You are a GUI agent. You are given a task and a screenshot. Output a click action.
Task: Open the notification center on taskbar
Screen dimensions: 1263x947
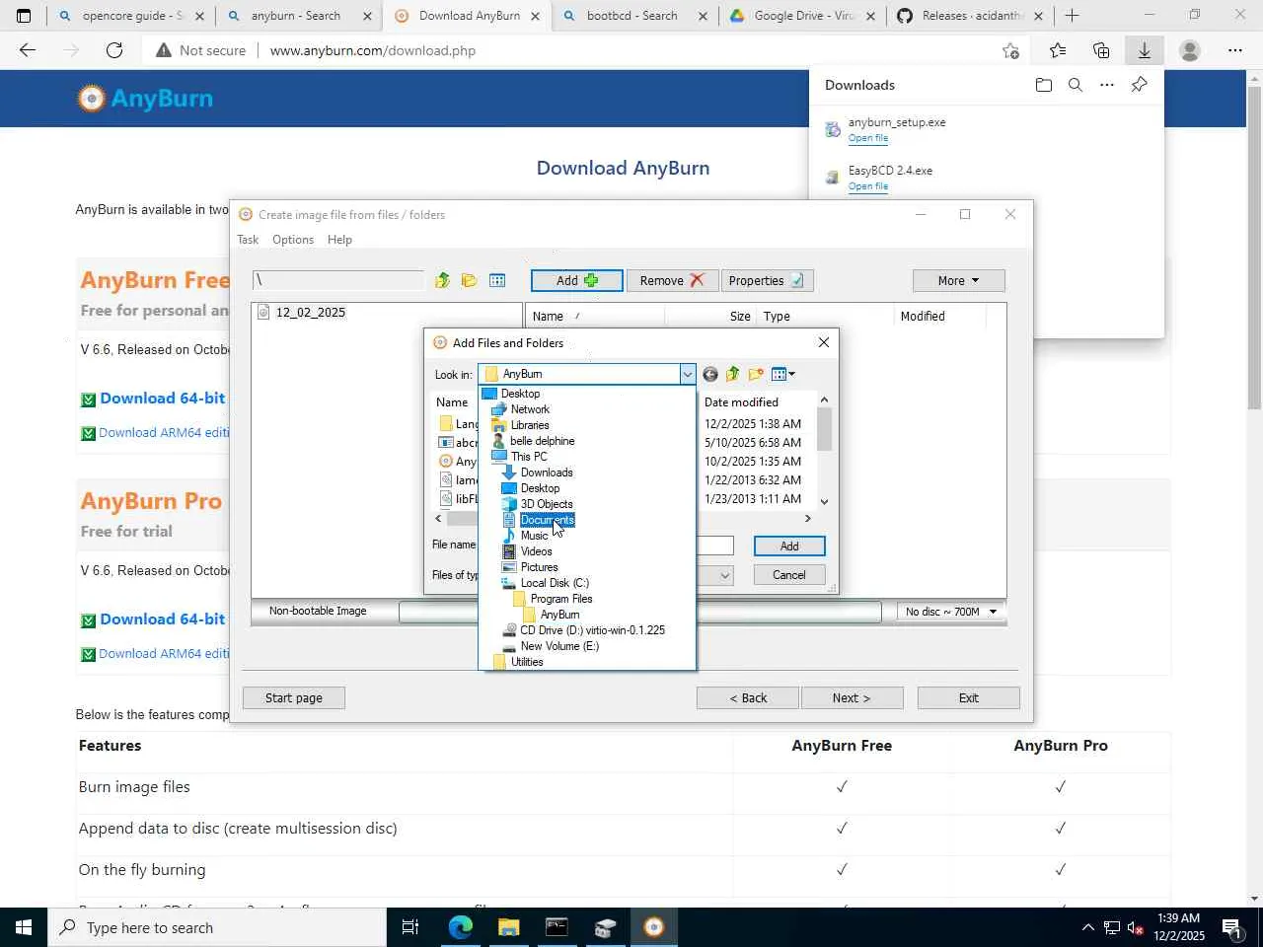coord(1231,927)
